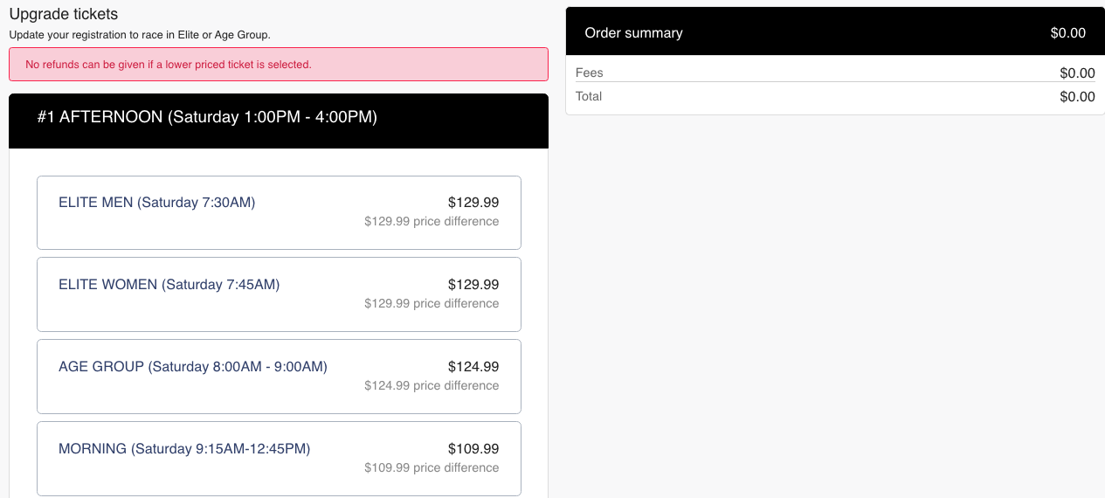Select the ELITE MEN ticket name
The image size is (1105, 498).
(156, 203)
